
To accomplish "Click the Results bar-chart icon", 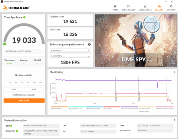I will (x=159, y=6).
